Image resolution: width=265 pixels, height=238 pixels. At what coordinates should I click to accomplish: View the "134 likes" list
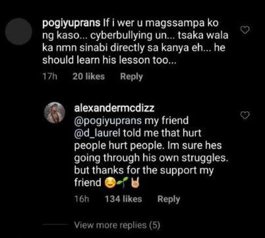click(x=123, y=199)
